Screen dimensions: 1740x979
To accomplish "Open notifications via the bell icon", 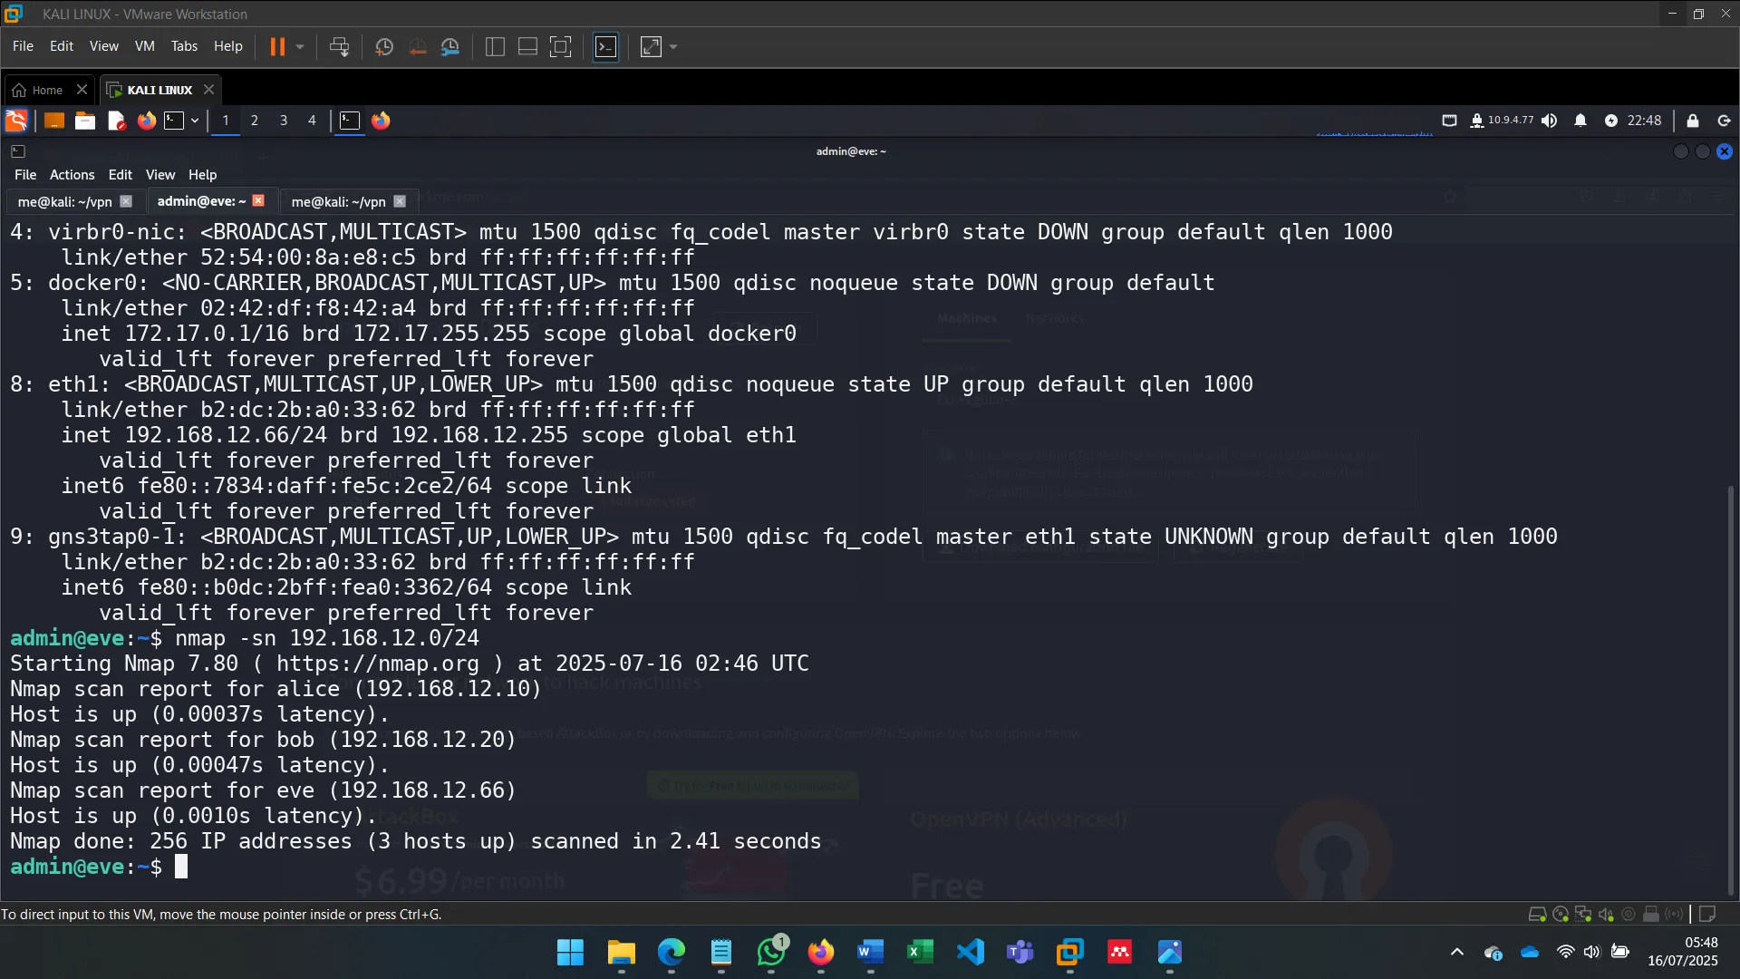I will coord(1580,121).
